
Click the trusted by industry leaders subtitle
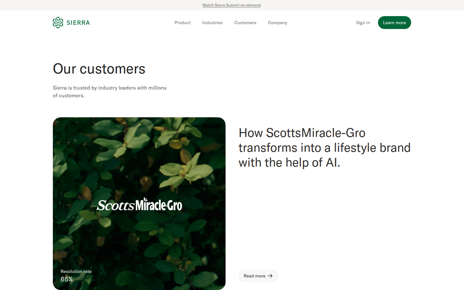pos(110,92)
